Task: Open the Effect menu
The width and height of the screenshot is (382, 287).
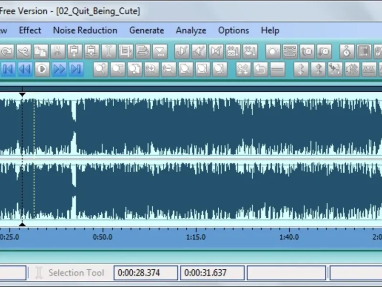Action: 30,31
